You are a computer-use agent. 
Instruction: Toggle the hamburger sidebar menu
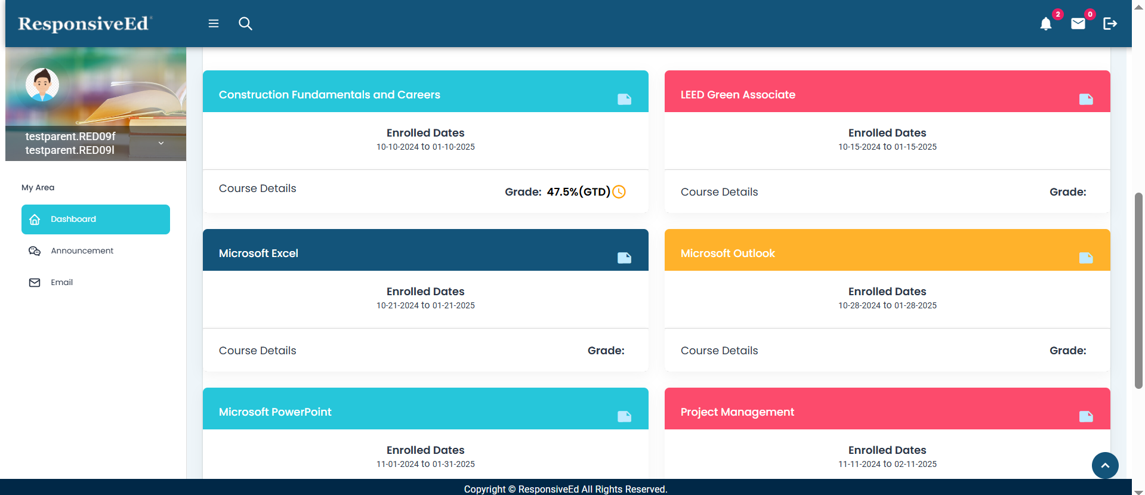[213, 23]
